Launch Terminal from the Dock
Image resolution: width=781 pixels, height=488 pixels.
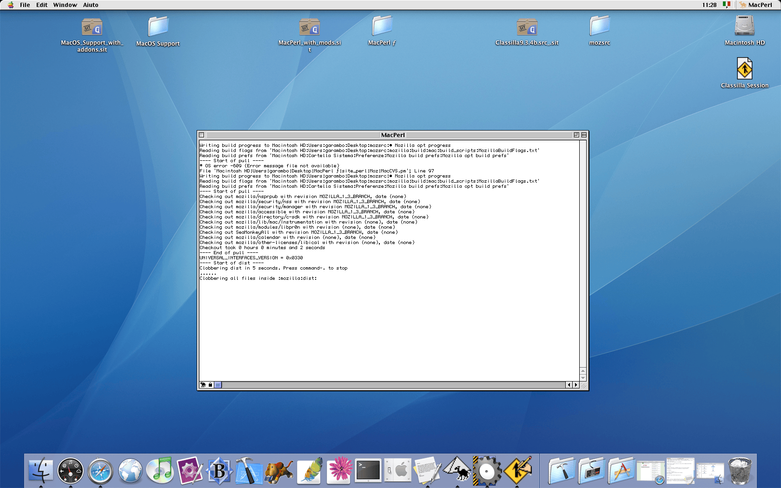tap(368, 470)
